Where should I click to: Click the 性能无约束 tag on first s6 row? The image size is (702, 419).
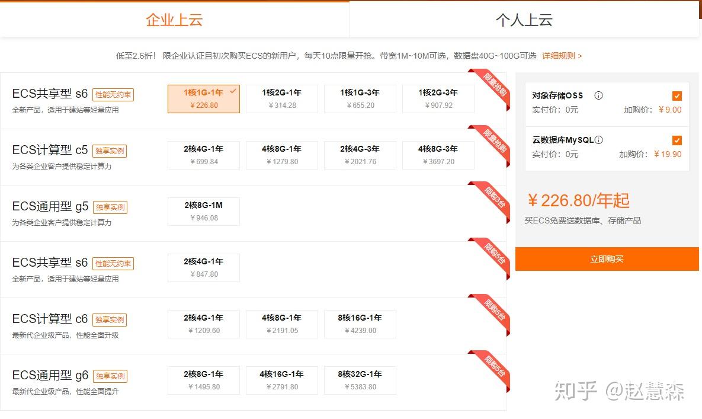click(x=113, y=95)
